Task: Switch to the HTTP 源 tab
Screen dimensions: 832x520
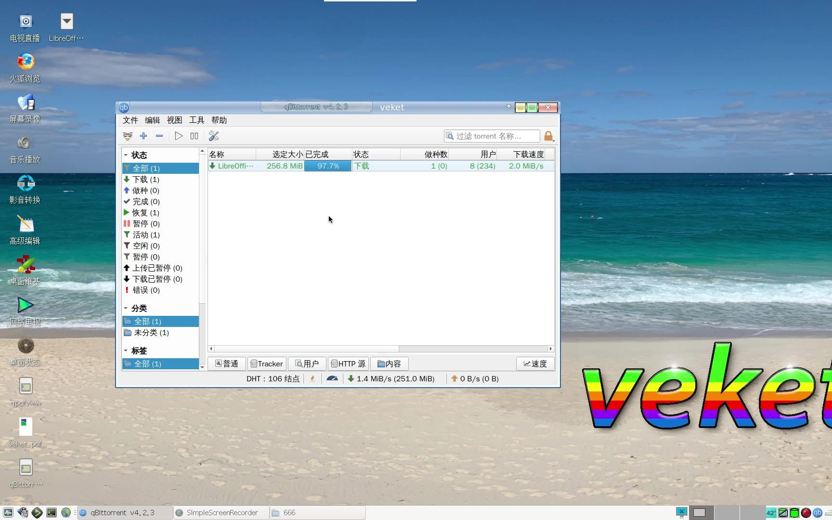Action: (x=348, y=364)
